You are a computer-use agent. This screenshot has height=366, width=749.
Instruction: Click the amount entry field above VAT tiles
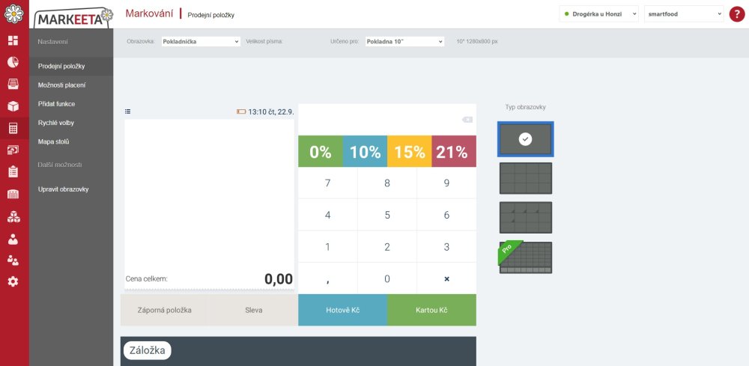point(387,119)
